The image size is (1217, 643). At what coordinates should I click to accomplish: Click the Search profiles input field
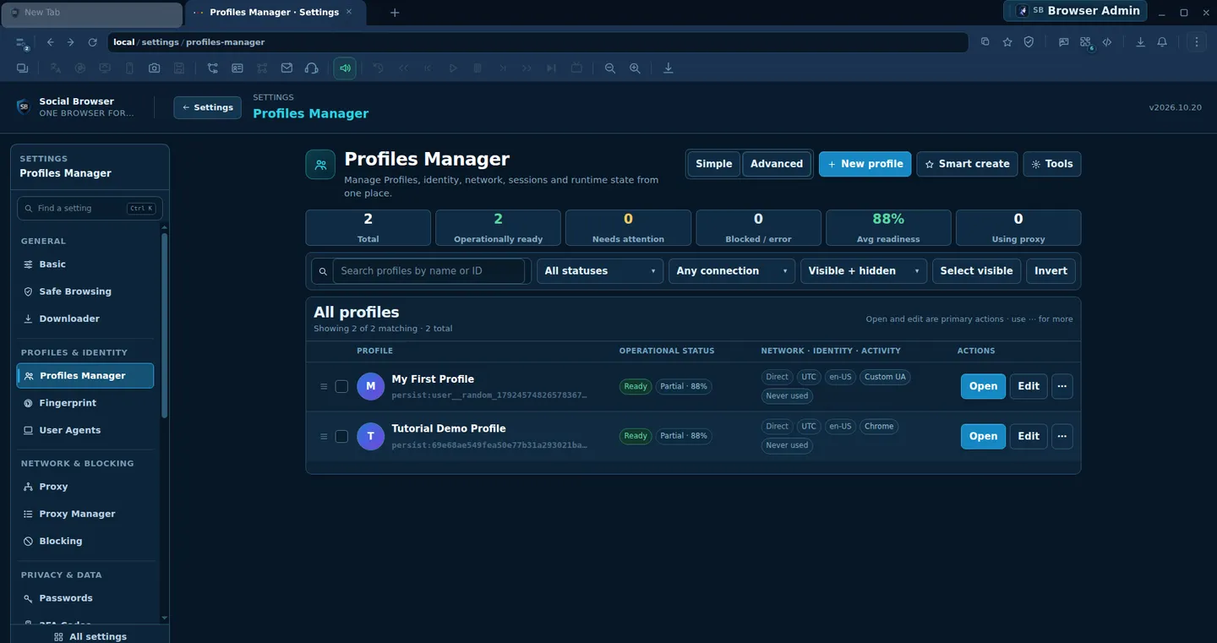click(429, 271)
